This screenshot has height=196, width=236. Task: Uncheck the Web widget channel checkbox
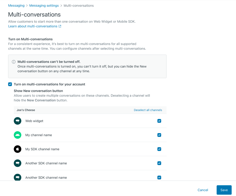[159, 121]
